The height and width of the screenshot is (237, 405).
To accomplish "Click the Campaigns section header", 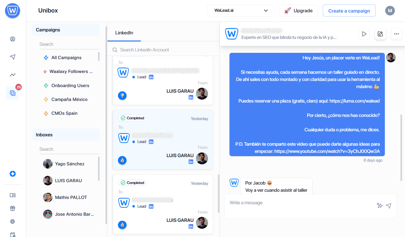I will point(66,30).
